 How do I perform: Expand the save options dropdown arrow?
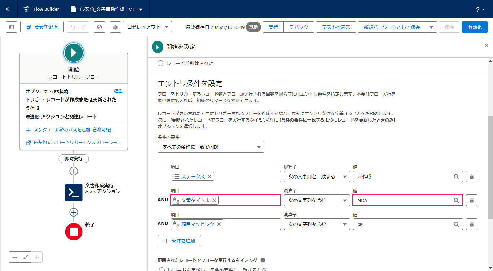click(431, 27)
